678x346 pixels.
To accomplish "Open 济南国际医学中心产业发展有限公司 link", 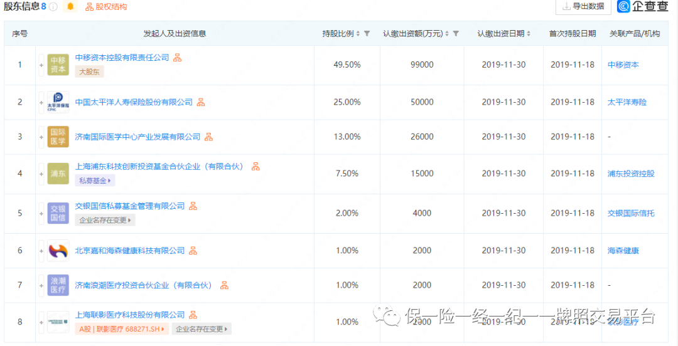I will point(137,137).
